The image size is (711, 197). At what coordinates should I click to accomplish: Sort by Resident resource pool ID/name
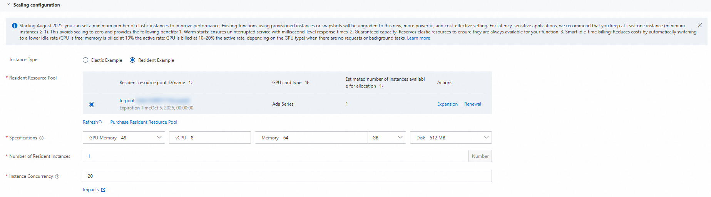(191, 83)
